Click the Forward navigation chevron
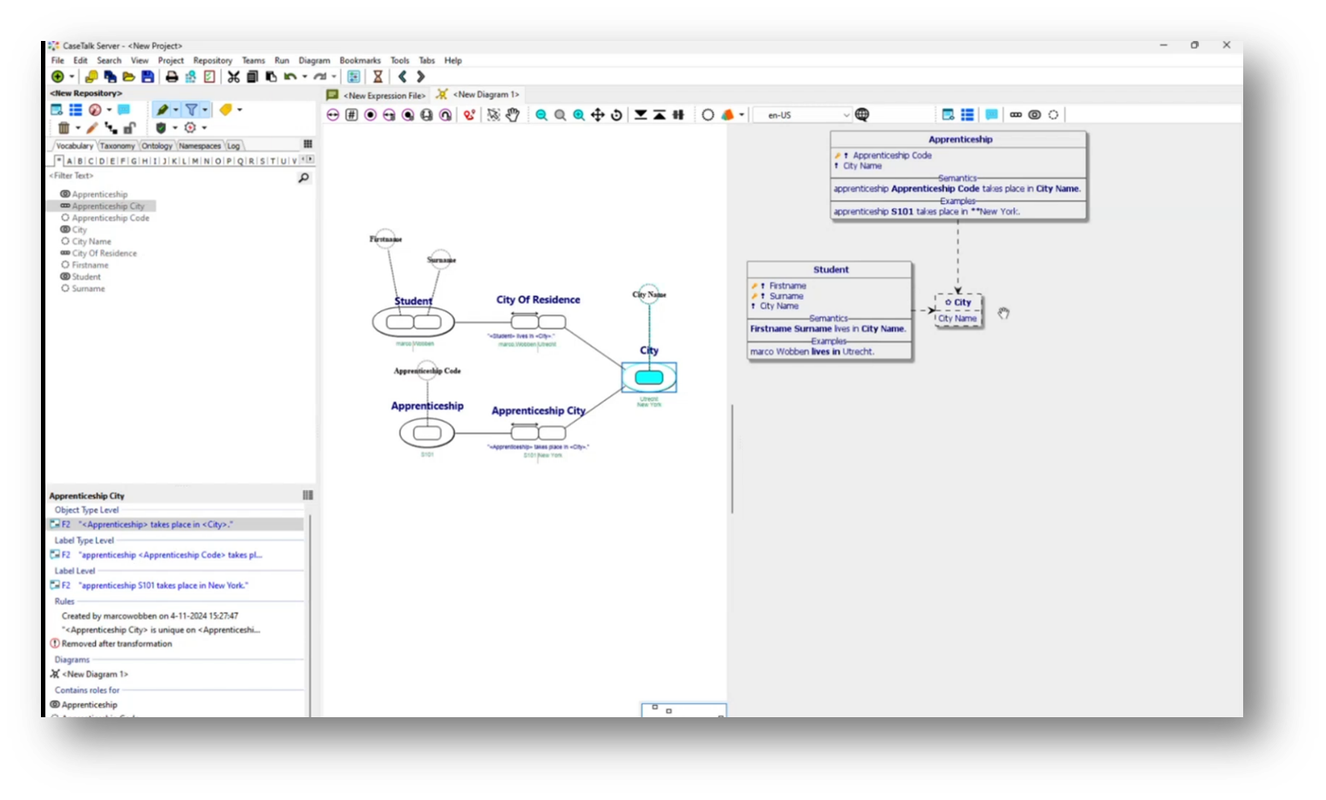 click(x=420, y=77)
